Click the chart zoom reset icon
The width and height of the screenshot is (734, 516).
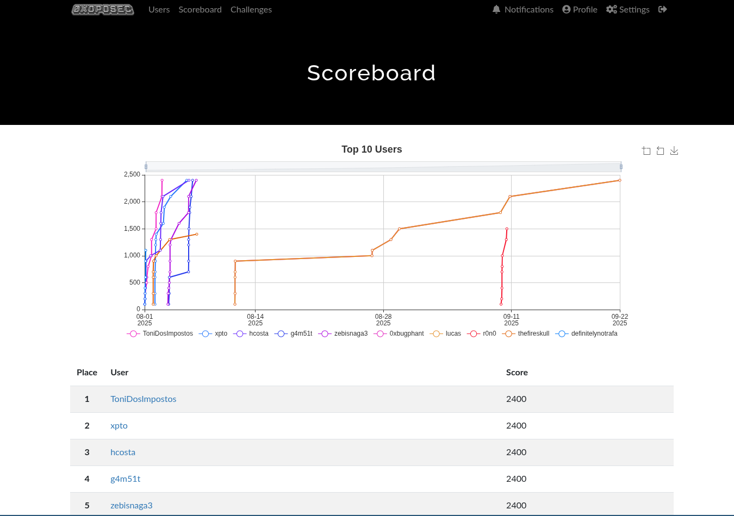coord(660,151)
